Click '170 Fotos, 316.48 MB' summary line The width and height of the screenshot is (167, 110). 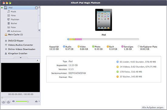click(x=131, y=72)
